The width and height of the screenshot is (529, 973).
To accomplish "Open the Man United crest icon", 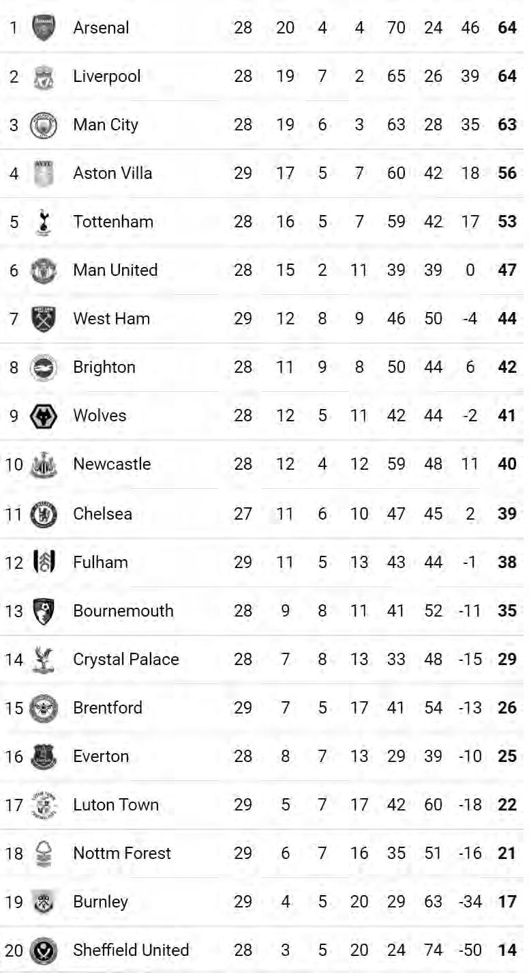I will 44,270.
